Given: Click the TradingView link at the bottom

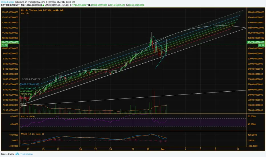Looking at the screenshot, I should click(x=27, y=154).
